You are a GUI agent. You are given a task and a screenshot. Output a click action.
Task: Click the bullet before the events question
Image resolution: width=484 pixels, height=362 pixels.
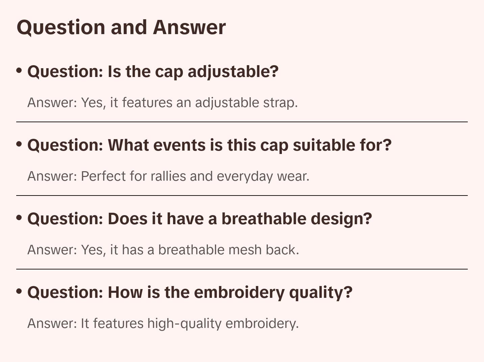(19, 144)
